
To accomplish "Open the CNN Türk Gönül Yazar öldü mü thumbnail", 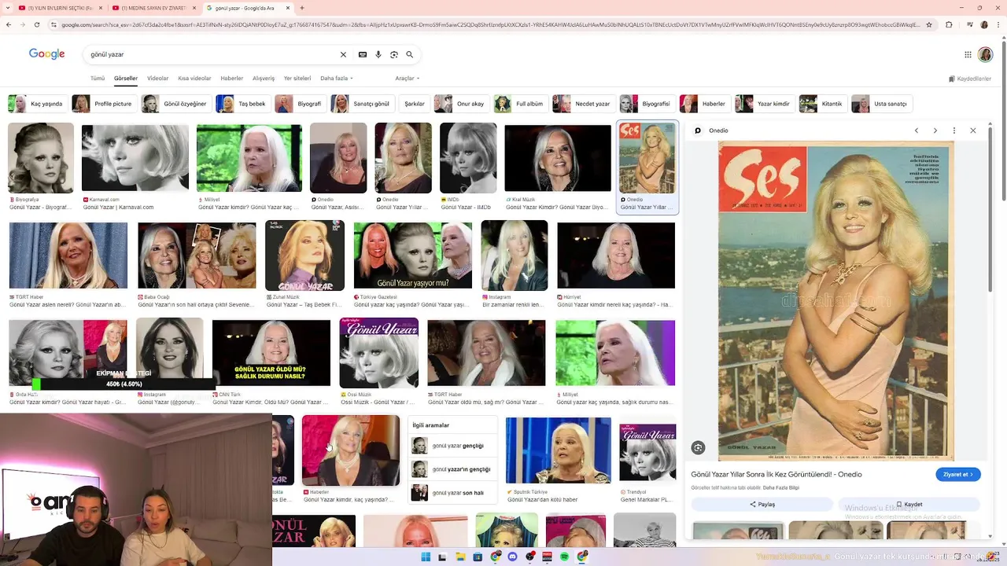I will click(x=271, y=353).
